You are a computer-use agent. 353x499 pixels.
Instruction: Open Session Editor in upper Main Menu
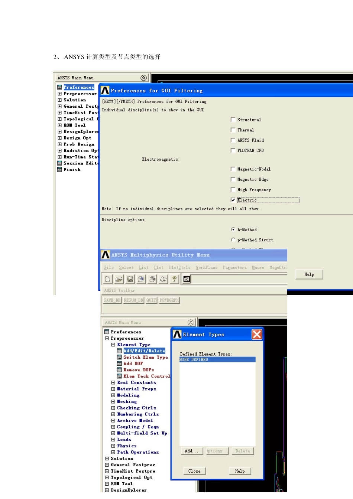coord(77,163)
